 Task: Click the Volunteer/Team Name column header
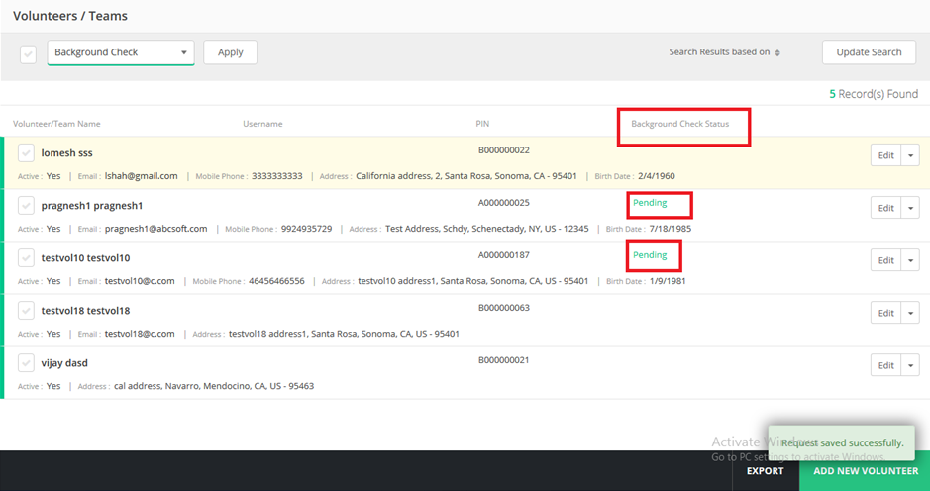(x=56, y=124)
